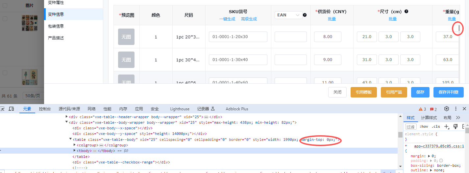Check the first product row checkbox
This screenshot has width=469, height=173.
point(5,19)
